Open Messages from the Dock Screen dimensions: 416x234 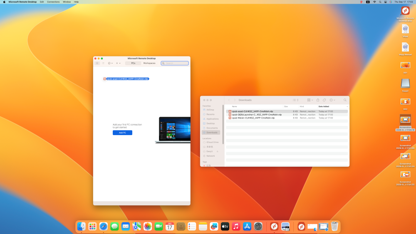(x=114, y=227)
